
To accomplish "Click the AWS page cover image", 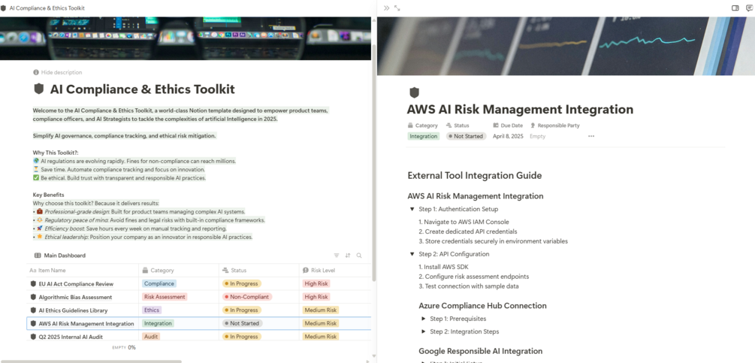I will coord(566,46).
